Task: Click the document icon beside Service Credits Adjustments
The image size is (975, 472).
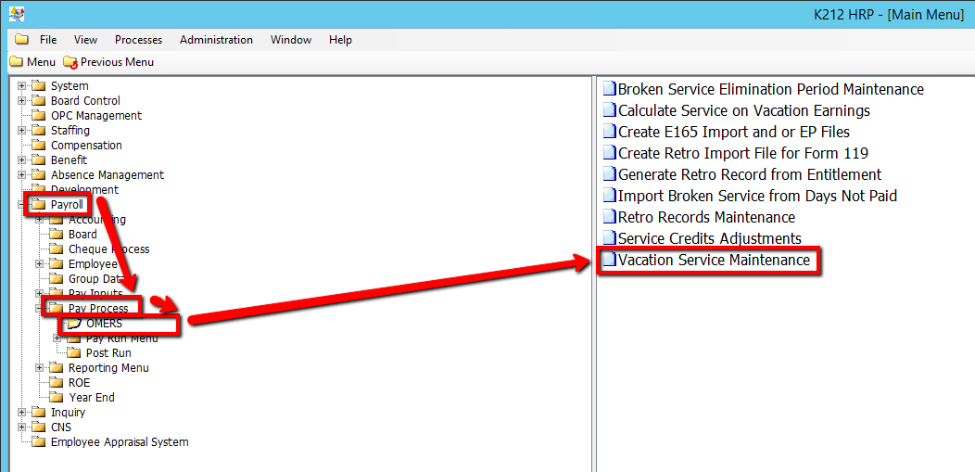Action: (609, 238)
